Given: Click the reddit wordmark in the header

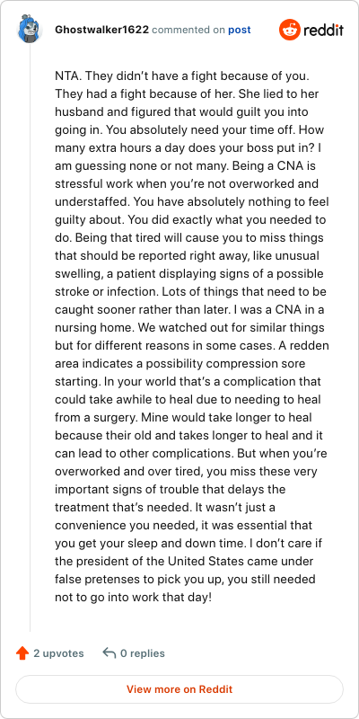Looking at the screenshot, I should (322, 31).
